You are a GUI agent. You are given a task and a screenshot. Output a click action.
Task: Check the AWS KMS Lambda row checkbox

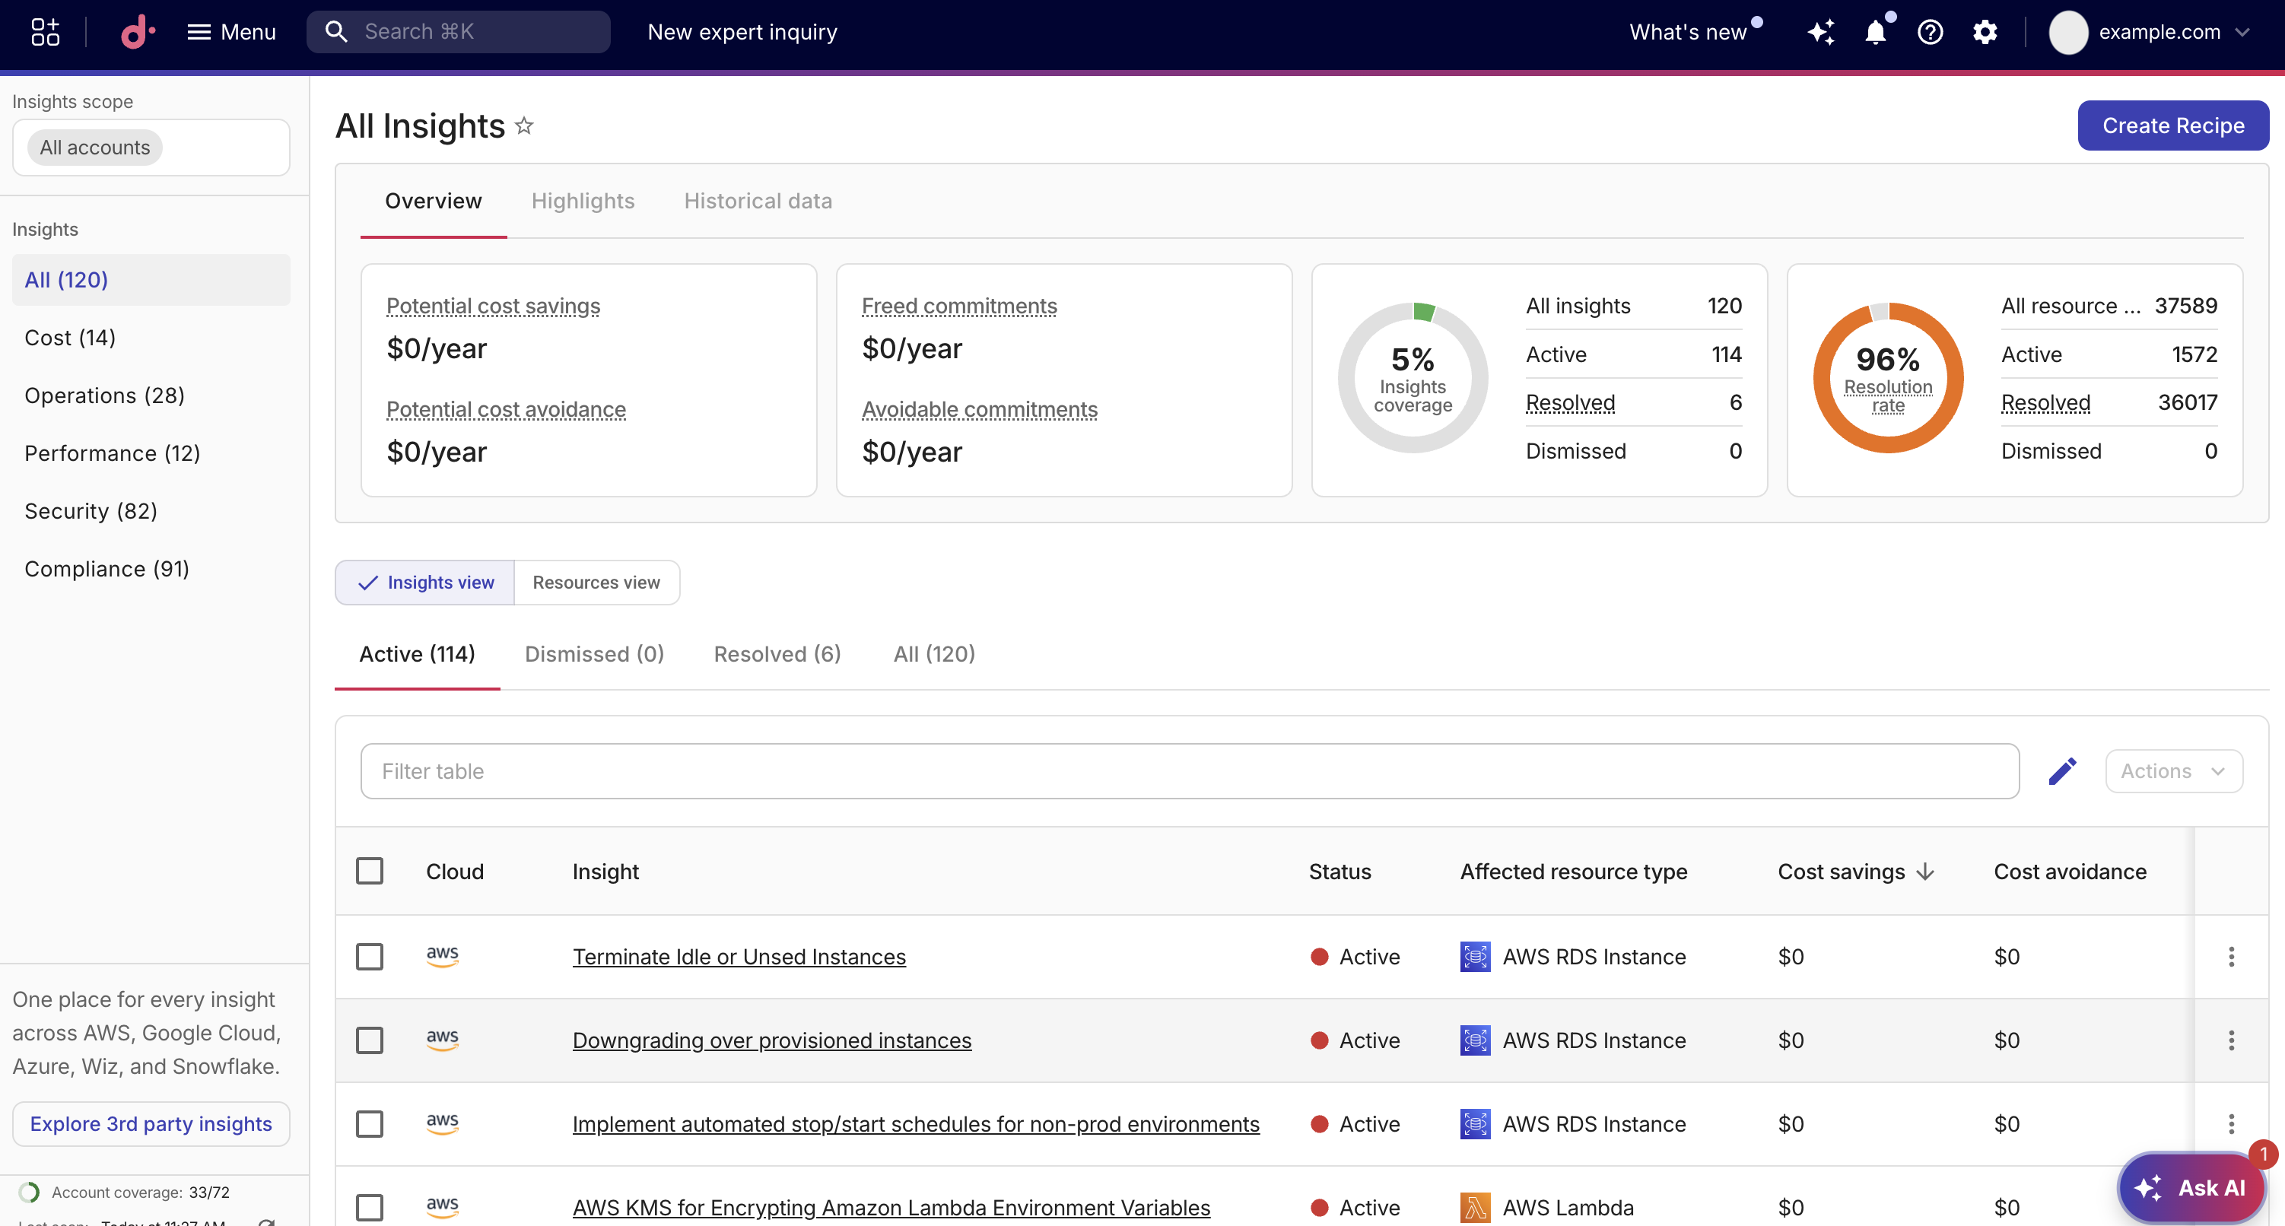point(370,1209)
